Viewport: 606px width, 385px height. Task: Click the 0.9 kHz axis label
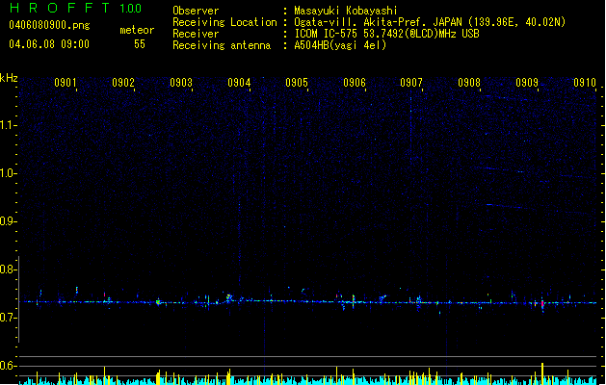click(9, 221)
